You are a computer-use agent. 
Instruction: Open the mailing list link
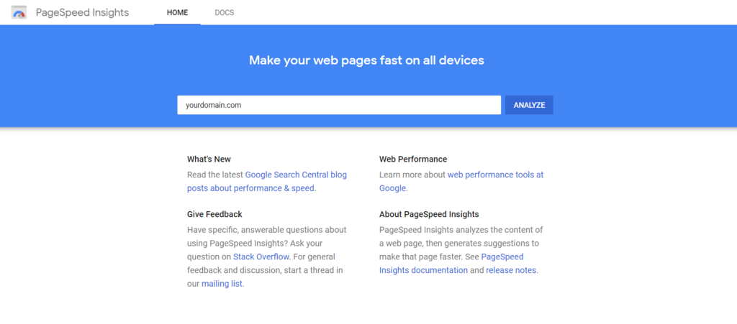222,284
